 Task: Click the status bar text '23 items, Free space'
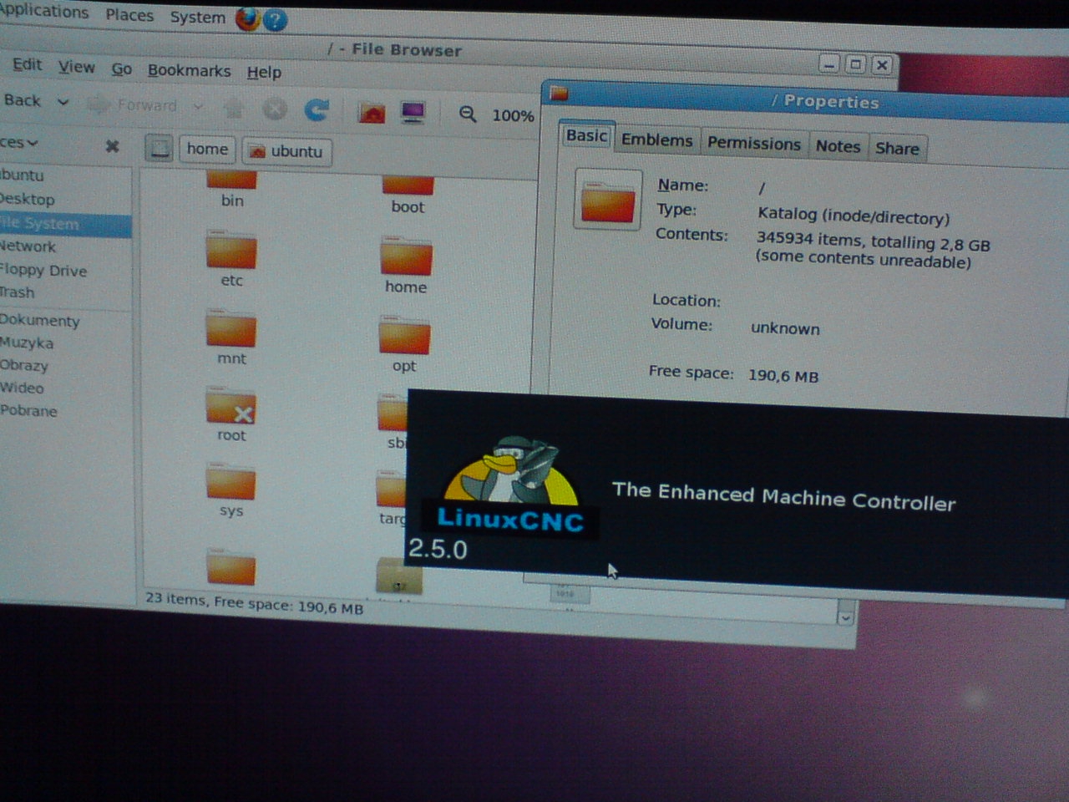[255, 603]
